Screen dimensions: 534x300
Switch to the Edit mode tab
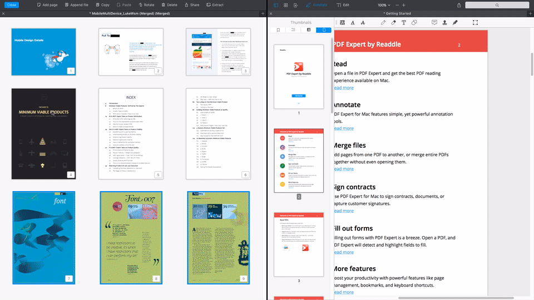[343, 5]
